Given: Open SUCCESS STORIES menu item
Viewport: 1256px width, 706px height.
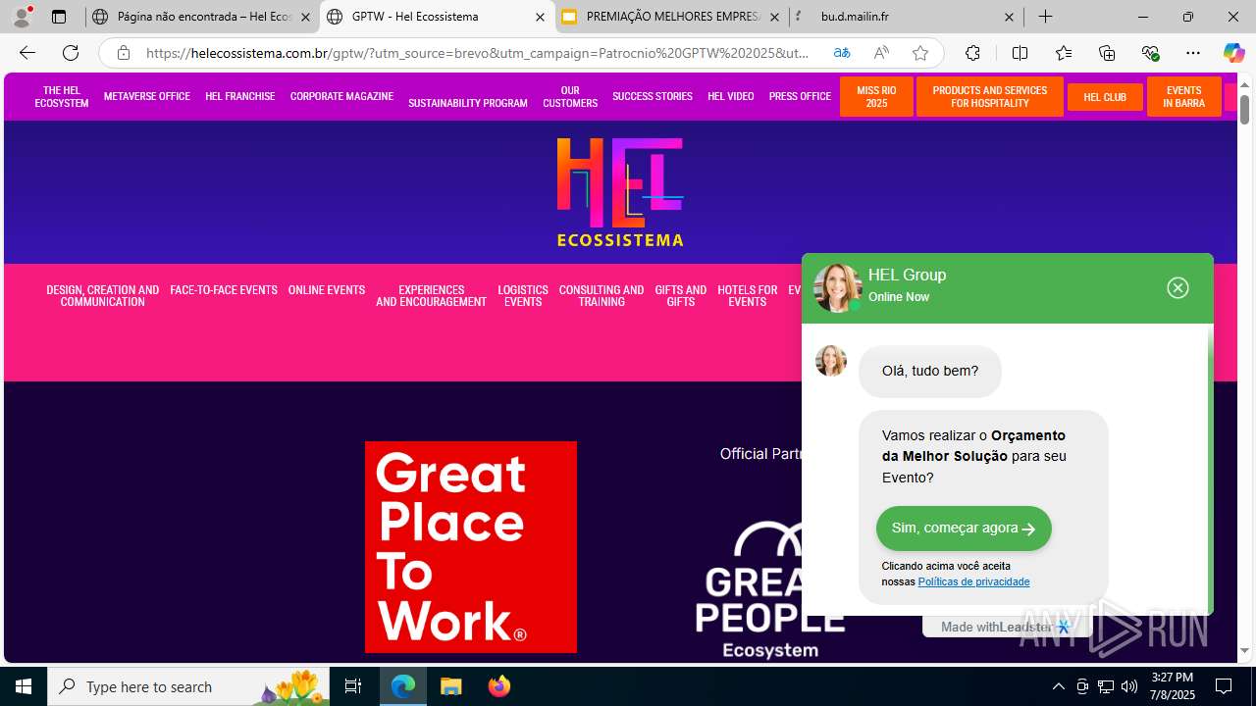Looking at the screenshot, I should (653, 96).
